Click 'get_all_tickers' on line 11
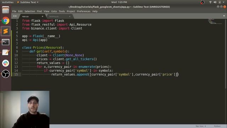Viewport: 227px width, 128px height. click(79, 59)
